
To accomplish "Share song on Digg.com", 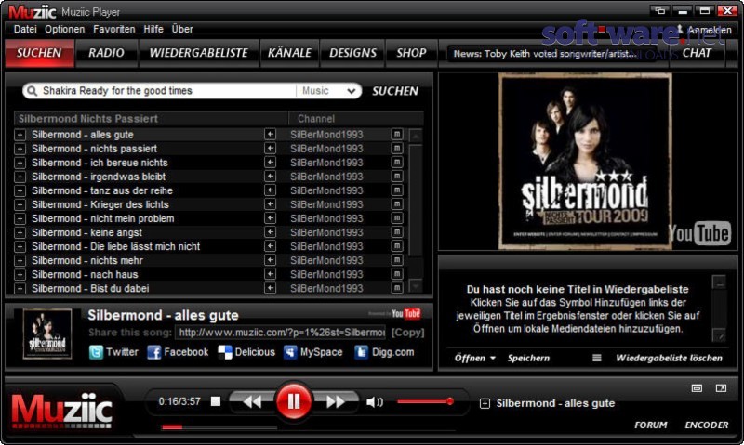I will pos(384,352).
